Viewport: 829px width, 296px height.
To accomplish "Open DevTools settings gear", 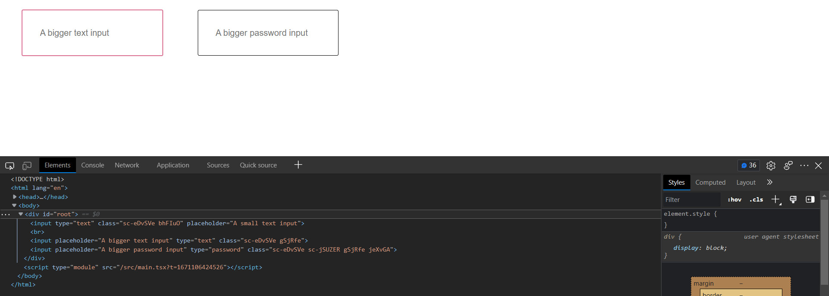I will (x=771, y=166).
